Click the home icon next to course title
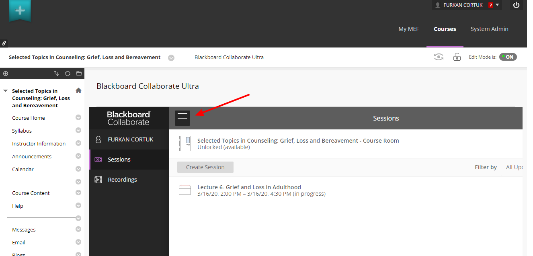533x256 pixels. 78,90
